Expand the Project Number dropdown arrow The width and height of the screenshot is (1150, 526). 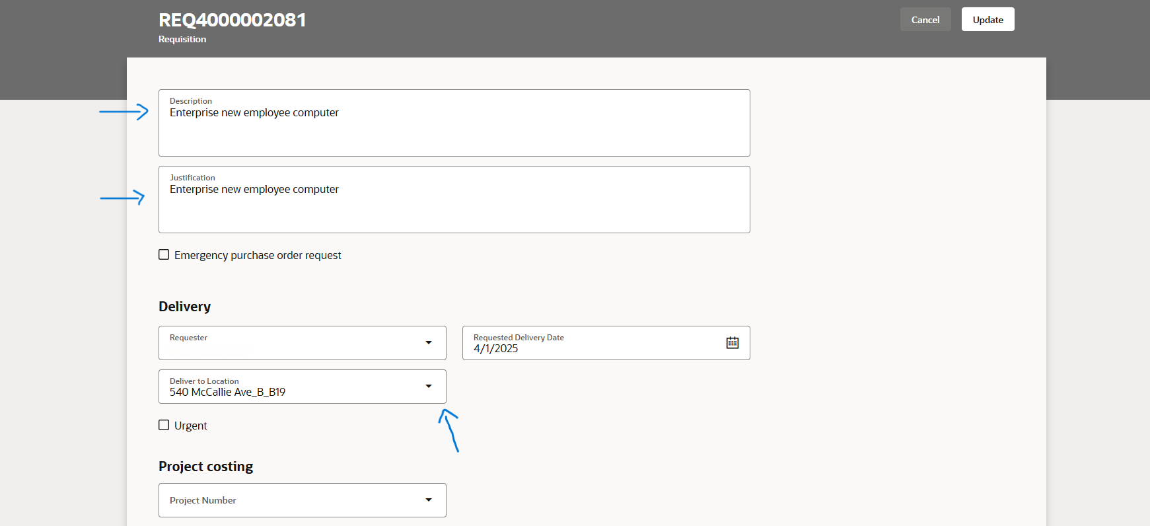point(428,500)
